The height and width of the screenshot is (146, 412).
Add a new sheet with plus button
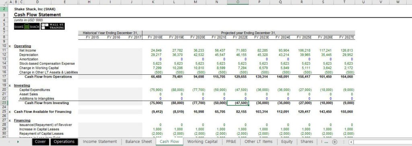point(334,142)
